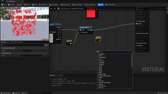Image resolution: width=168 pixels, height=94 pixels.
Task: Navigate forward in the graph history
Action: click(55, 9)
